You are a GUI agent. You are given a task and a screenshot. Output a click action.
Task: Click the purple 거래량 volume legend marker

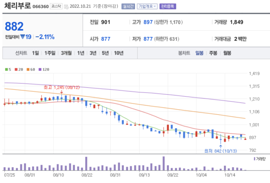click(255, 159)
